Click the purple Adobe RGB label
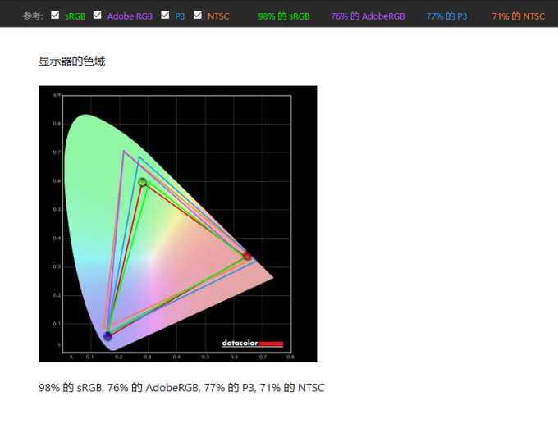558x437 pixels. [130, 16]
